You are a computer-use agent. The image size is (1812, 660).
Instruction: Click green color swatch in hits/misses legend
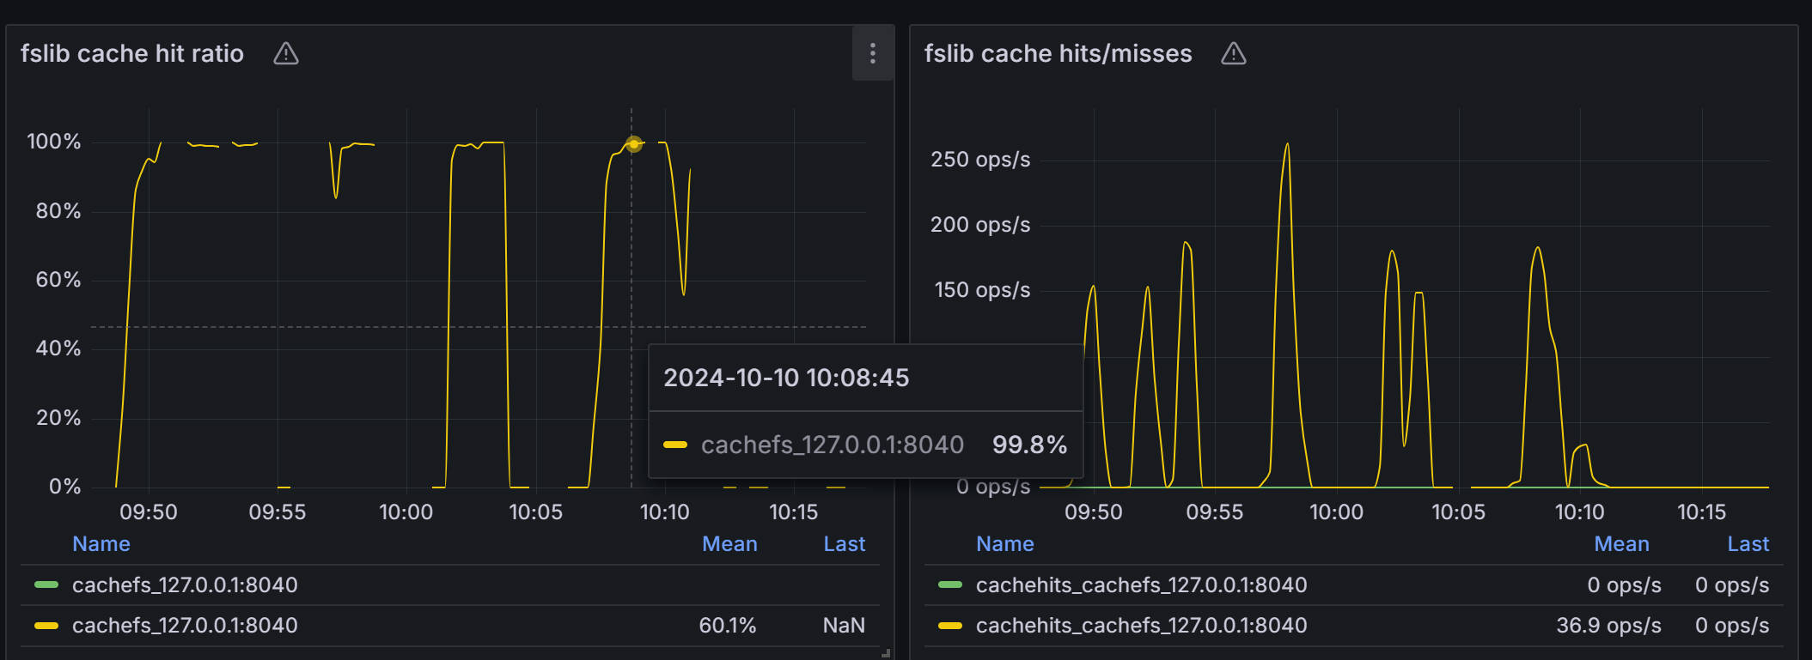(950, 584)
